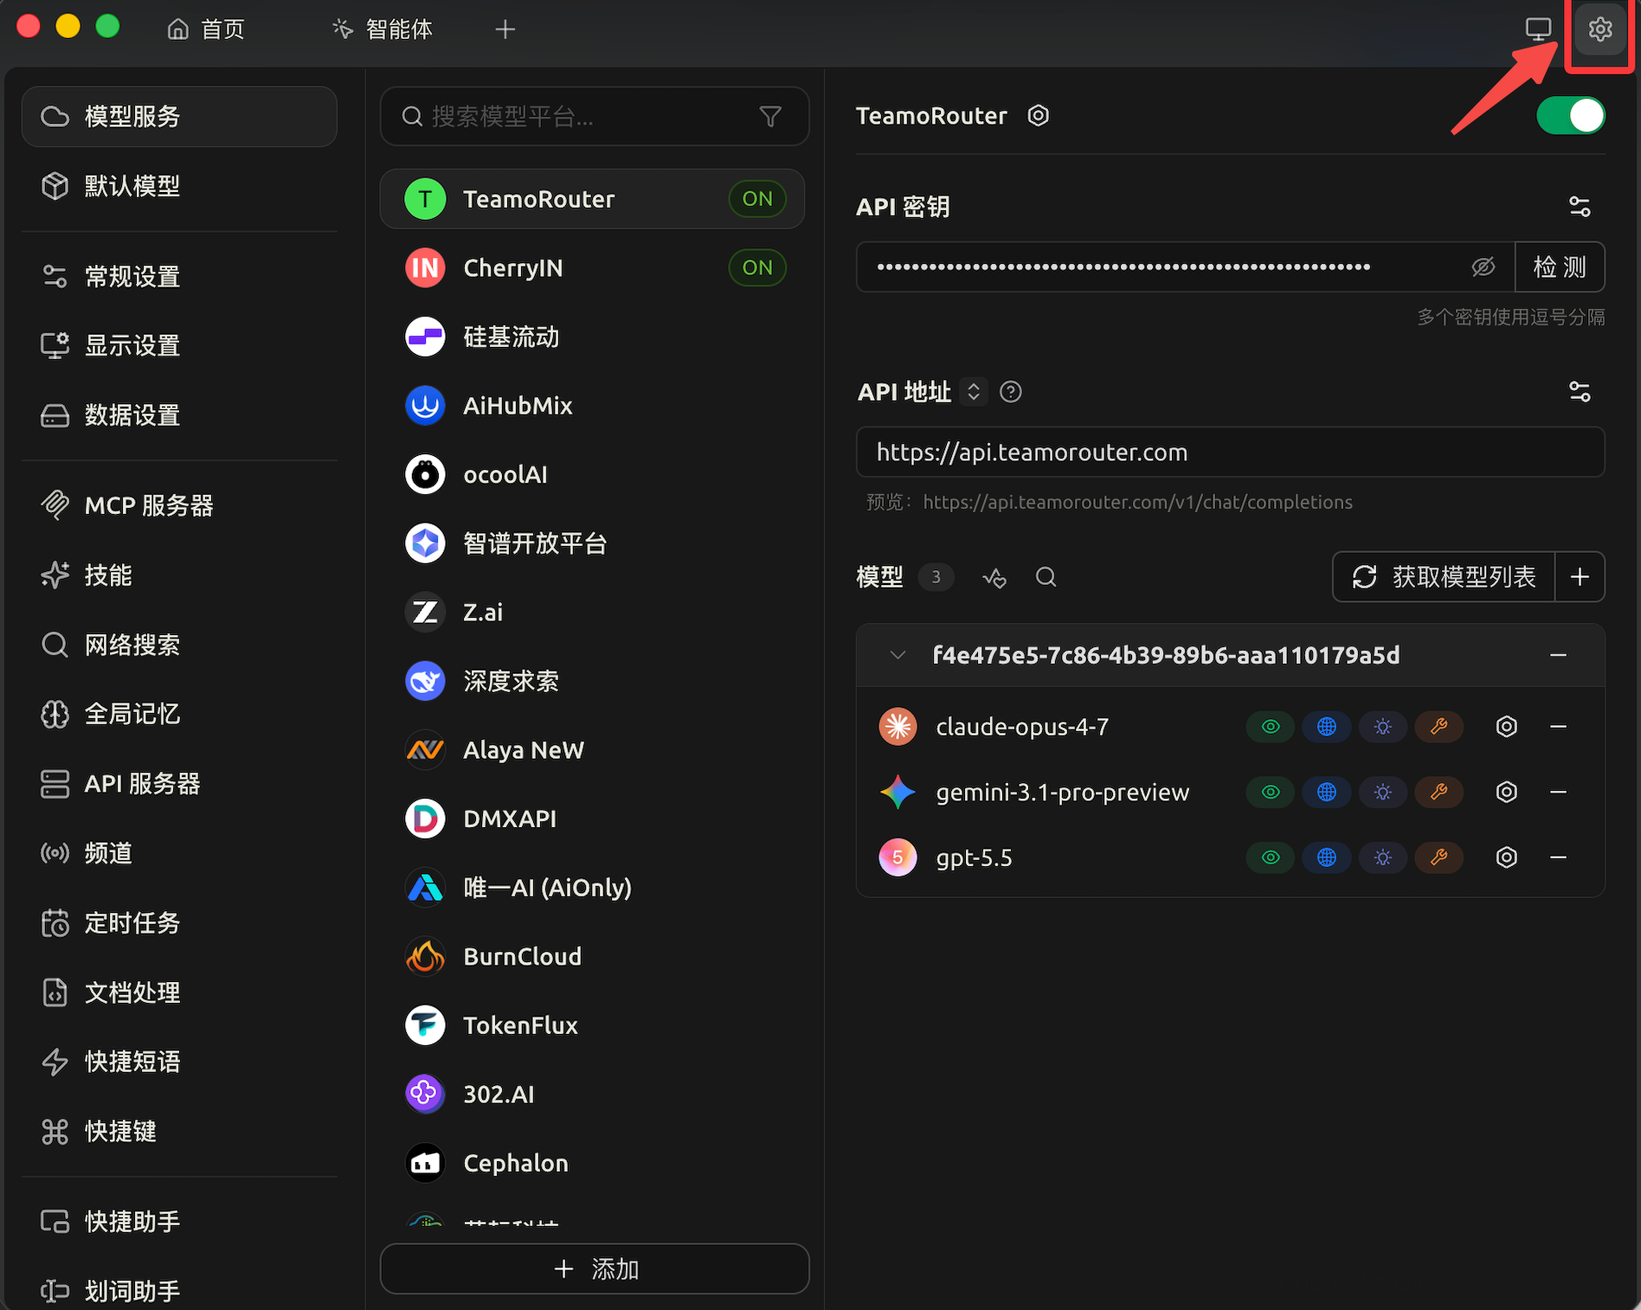1641x1310 pixels.
Task: Open settings for gemini-3.1-pro-preview model
Action: (x=1506, y=792)
